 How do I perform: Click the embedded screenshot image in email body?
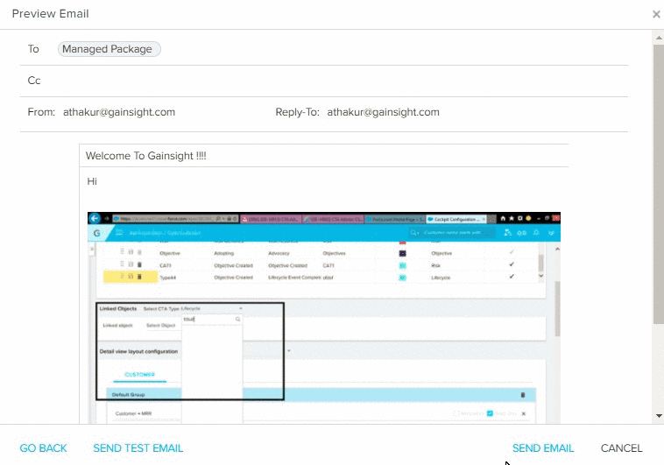tap(323, 318)
